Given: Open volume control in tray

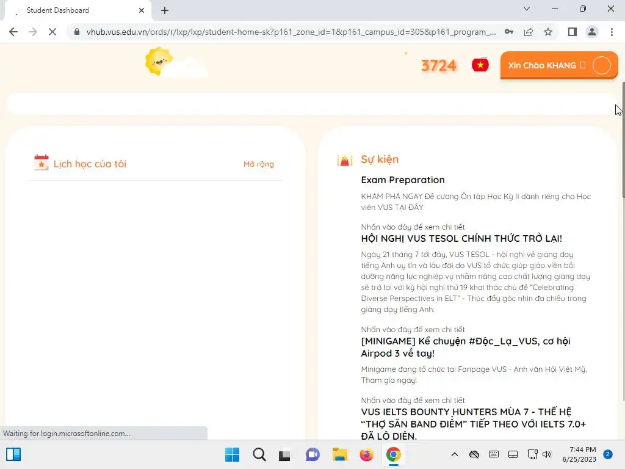Looking at the screenshot, I should tap(547, 454).
